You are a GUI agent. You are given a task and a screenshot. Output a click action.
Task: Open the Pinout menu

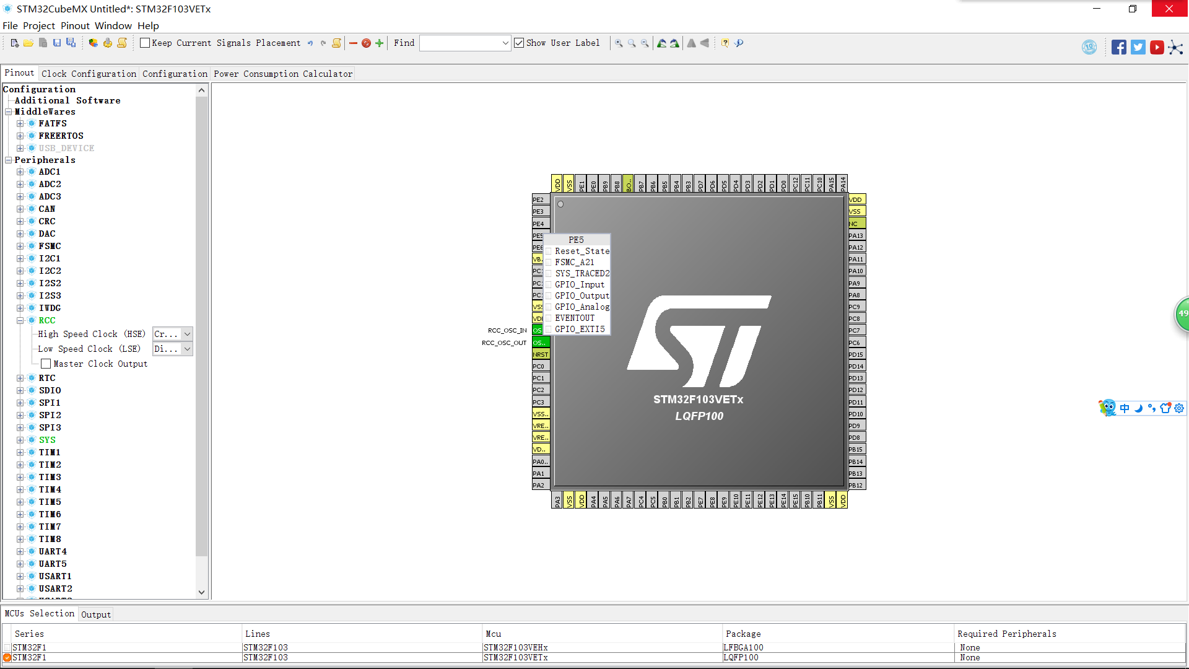pyautogui.click(x=75, y=25)
